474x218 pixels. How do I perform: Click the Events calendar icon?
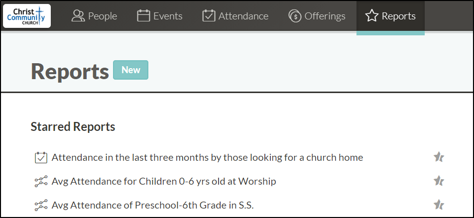click(143, 16)
